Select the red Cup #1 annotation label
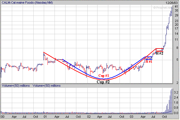This screenshot has height=120, width=180. [103, 76]
